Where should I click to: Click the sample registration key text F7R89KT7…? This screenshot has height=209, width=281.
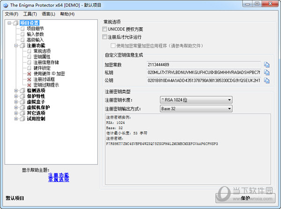[162, 144]
